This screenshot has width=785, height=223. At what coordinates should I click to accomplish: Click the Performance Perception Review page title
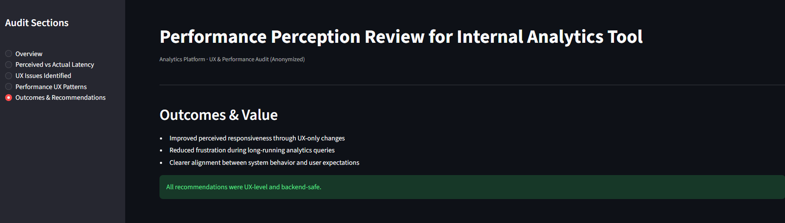[401, 37]
